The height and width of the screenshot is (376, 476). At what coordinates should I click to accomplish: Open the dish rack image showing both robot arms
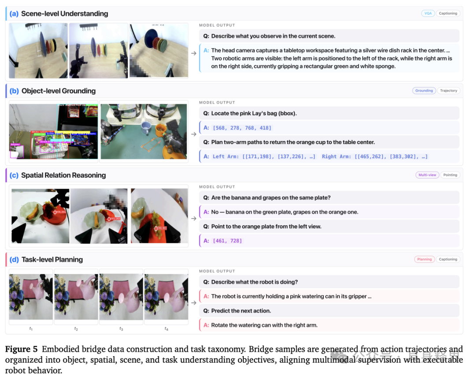pyautogui.click(x=98, y=51)
